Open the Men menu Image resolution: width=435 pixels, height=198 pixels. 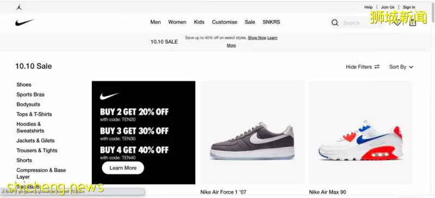(x=156, y=22)
